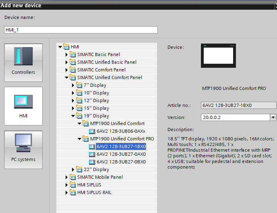Select device 6AV2 128-3UB27-1BX0

click(121, 146)
